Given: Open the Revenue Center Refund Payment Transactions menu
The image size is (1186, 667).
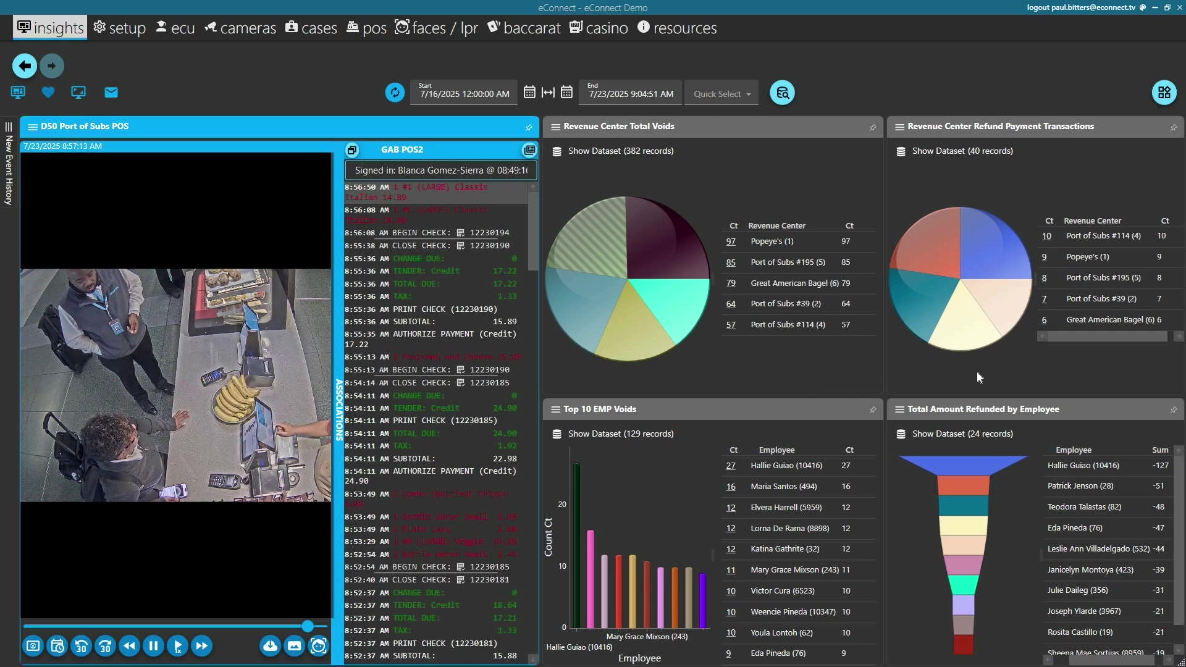Looking at the screenshot, I should [899, 127].
